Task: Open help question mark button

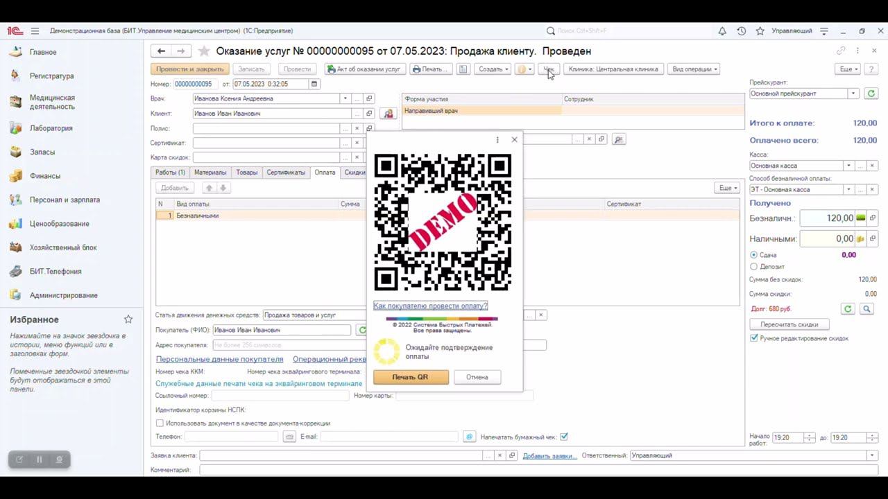Action: (x=871, y=69)
